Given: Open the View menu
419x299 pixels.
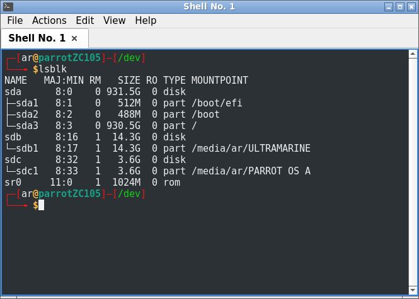Looking at the screenshot, I should (115, 21).
